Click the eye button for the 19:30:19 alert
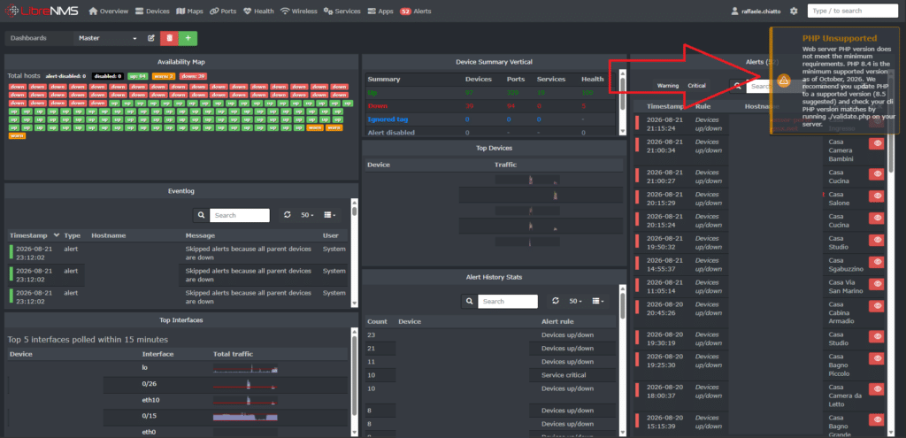The image size is (906, 438). (x=877, y=335)
